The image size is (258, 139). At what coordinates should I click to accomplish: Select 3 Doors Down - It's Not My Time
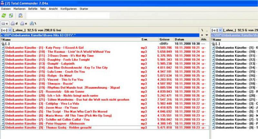[105, 56]
